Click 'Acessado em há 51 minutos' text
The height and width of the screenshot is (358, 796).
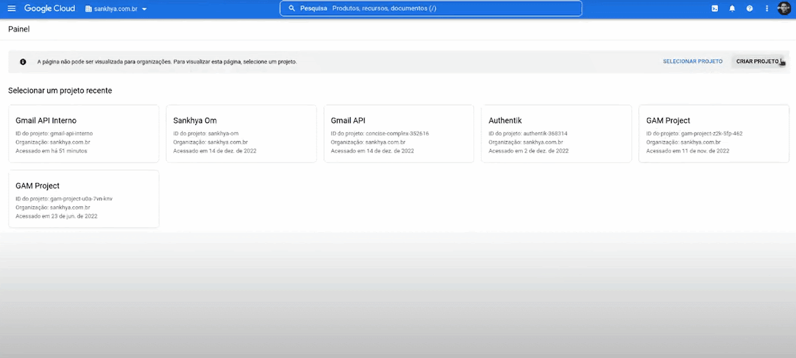pos(51,151)
